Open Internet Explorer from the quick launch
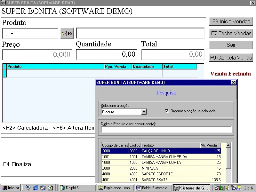This screenshot has height=192, width=256. point(36,188)
